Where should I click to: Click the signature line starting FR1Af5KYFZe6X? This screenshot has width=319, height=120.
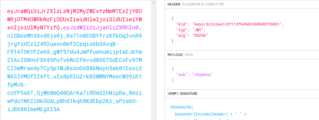point(74,52)
